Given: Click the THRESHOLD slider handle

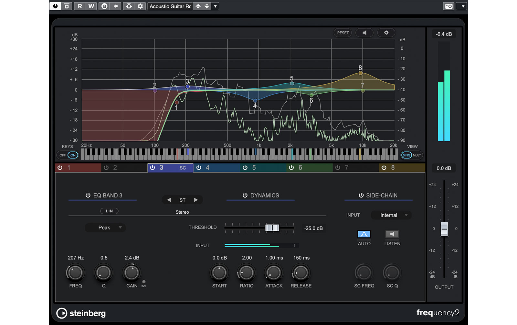Looking at the screenshot, I should coord(272,228).
